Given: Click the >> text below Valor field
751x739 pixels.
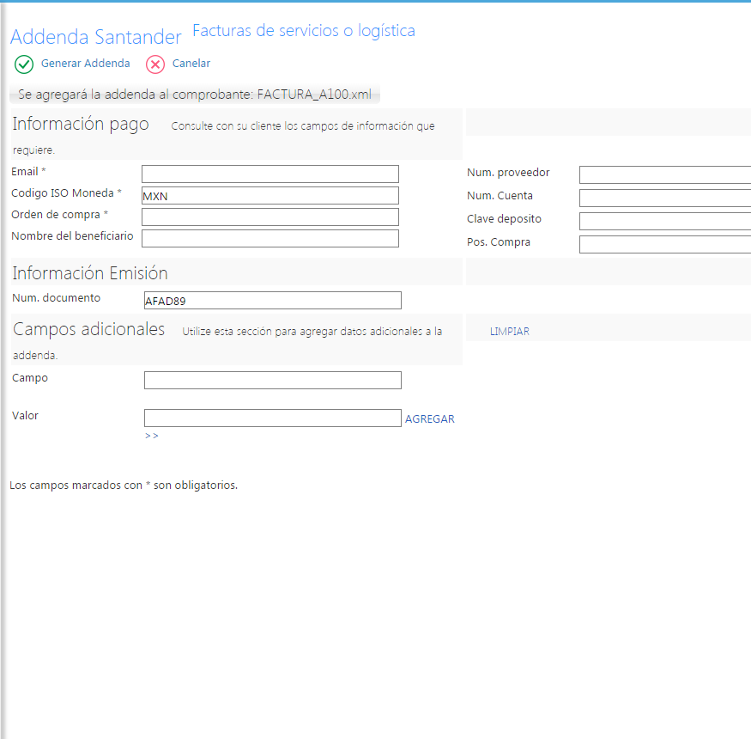Looking at the screenshot, I should click(151, 436).
